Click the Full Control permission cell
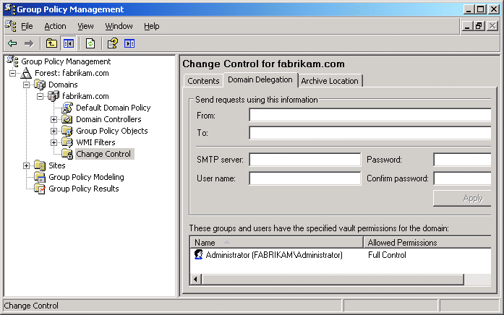504x315 pixels. (387, 255)
